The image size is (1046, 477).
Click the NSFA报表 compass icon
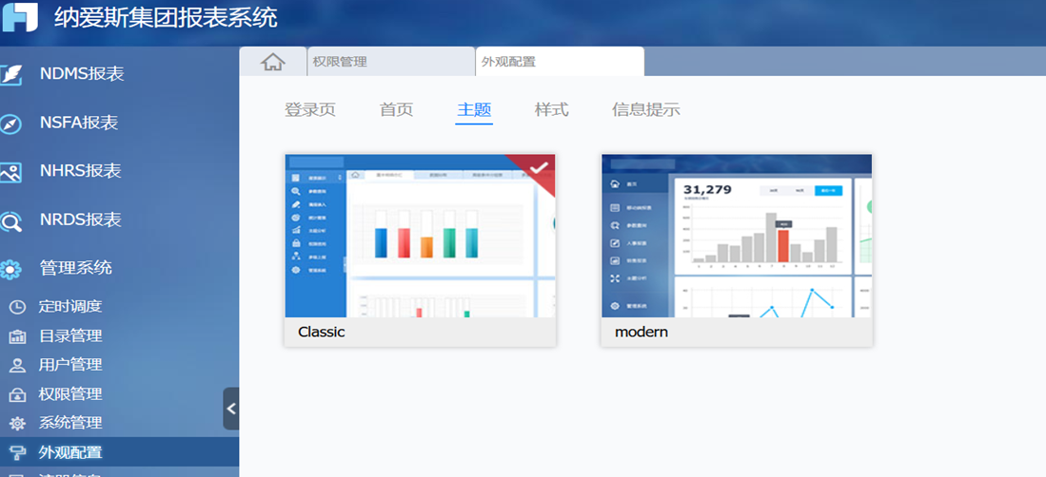pyautogui.click(x=10, y=124)
